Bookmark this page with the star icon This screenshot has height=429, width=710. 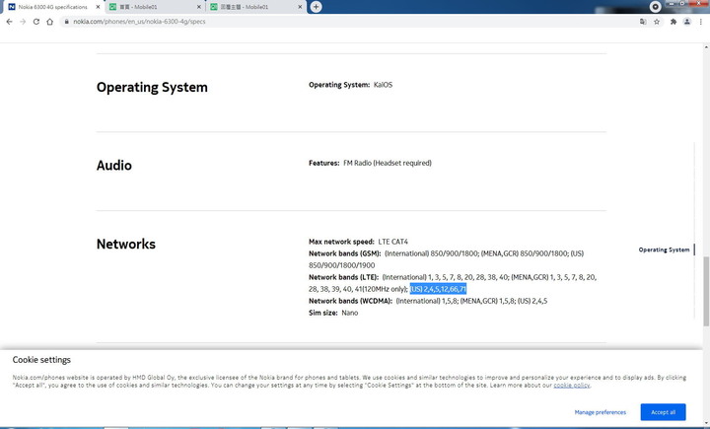click(x=657, y=22)
